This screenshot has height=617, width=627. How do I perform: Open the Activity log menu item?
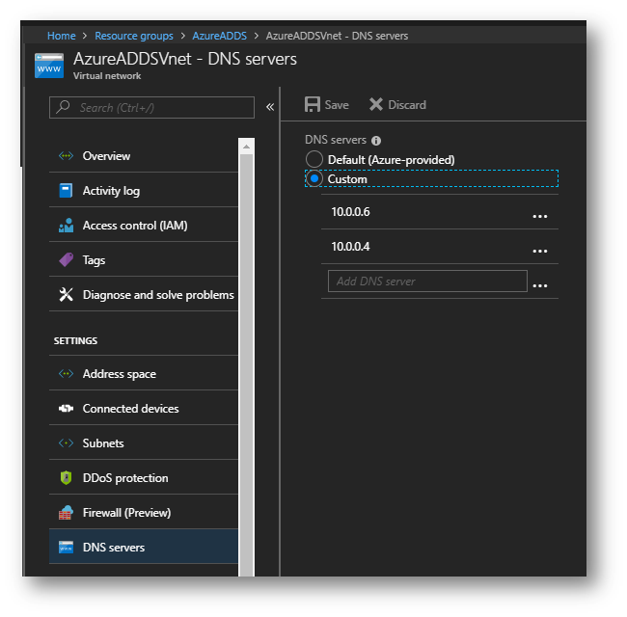[144, 191]
